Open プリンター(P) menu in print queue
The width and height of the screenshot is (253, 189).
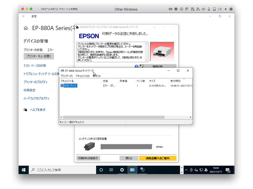coord(66,76)
